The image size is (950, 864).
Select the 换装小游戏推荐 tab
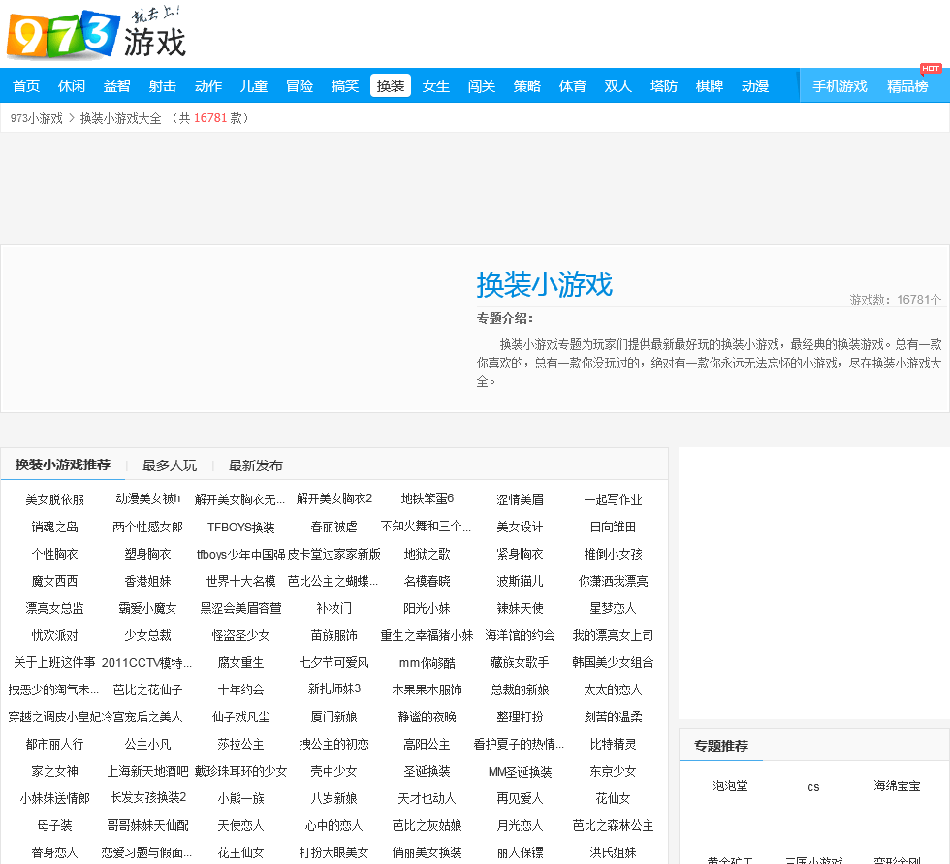(x=63, y=464)
